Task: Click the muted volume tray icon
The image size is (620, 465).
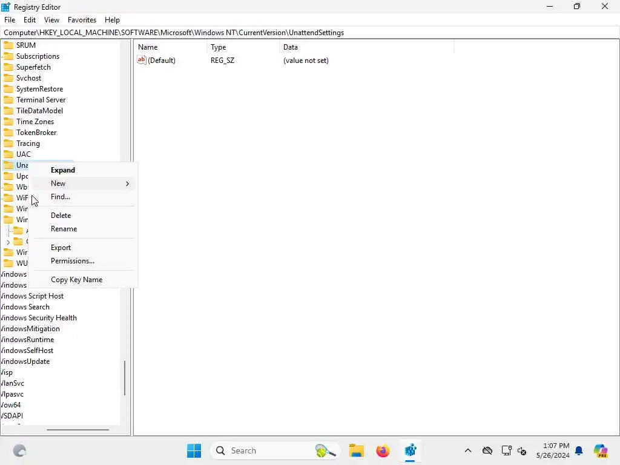Action: tap(522, 450)
